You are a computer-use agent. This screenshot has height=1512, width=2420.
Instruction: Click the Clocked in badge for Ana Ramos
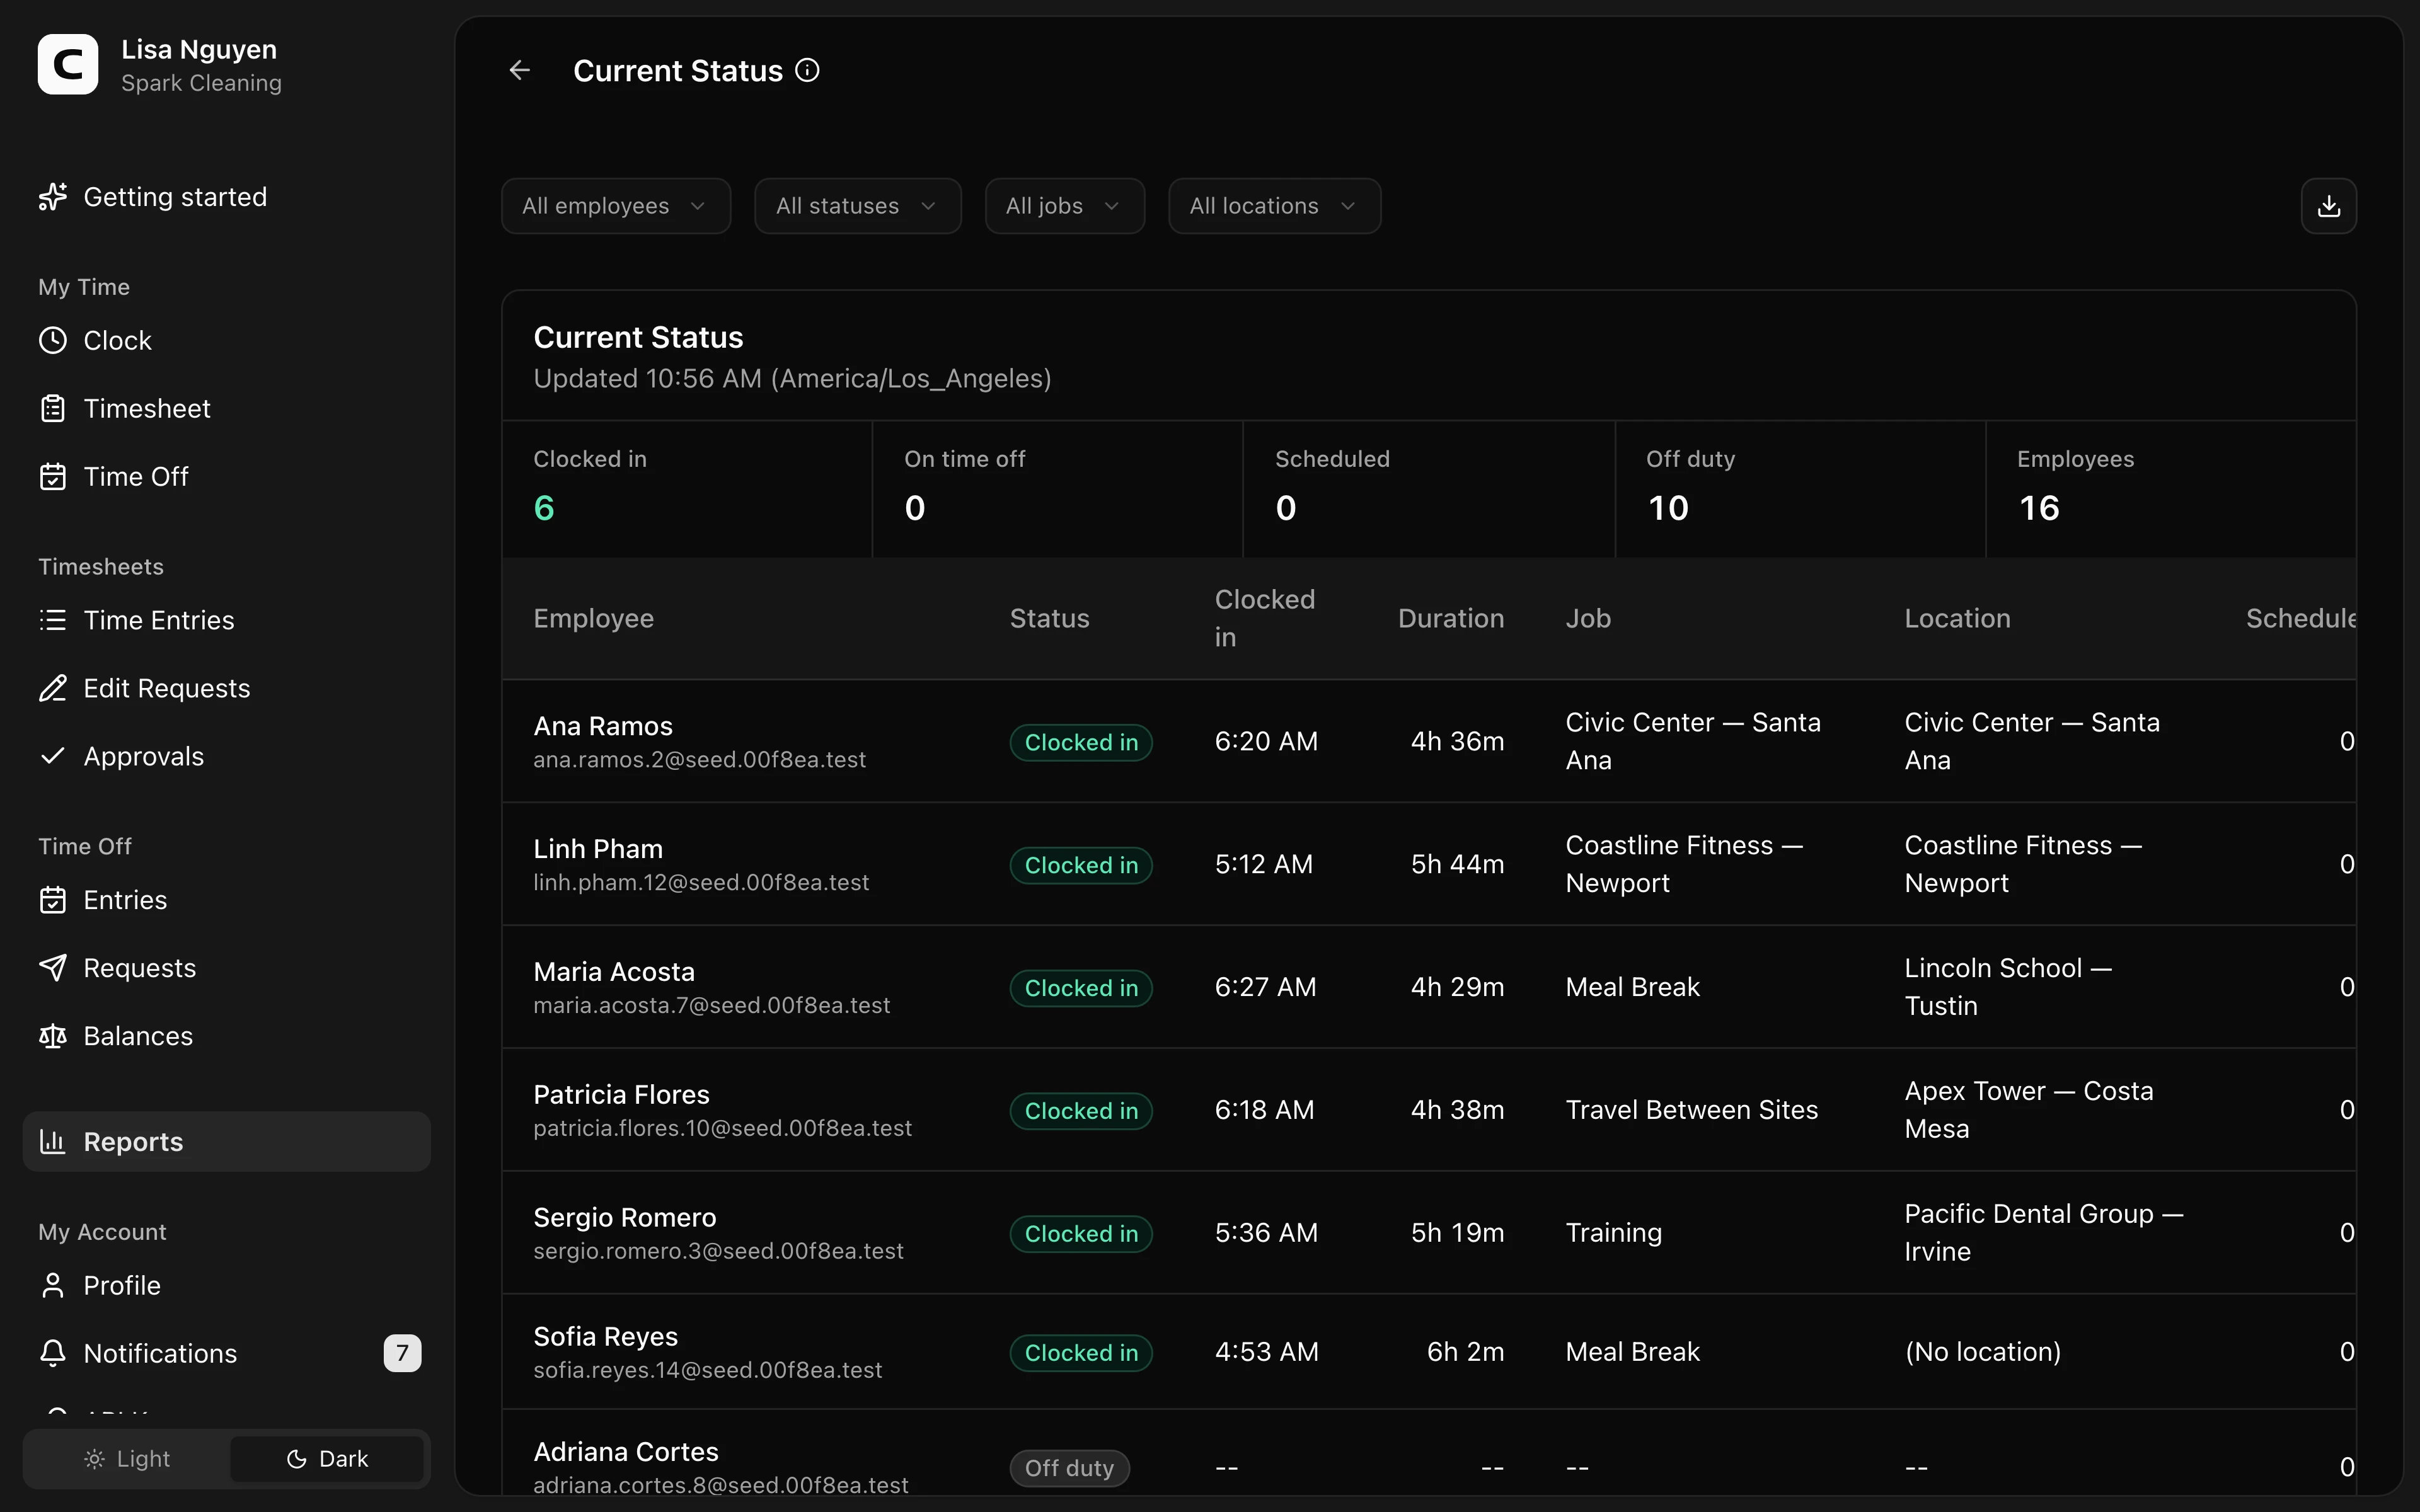[1081, 742]
